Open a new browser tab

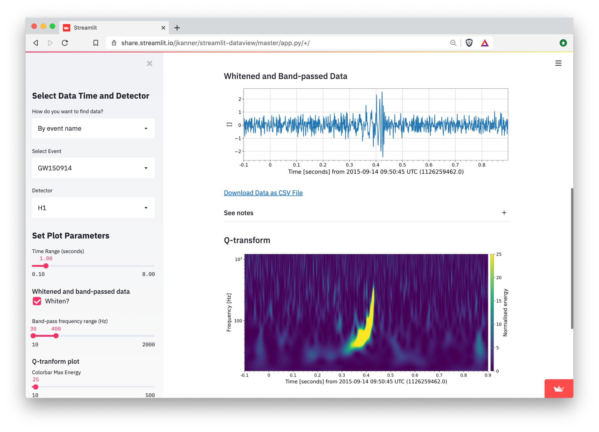(x=177, y=28)
